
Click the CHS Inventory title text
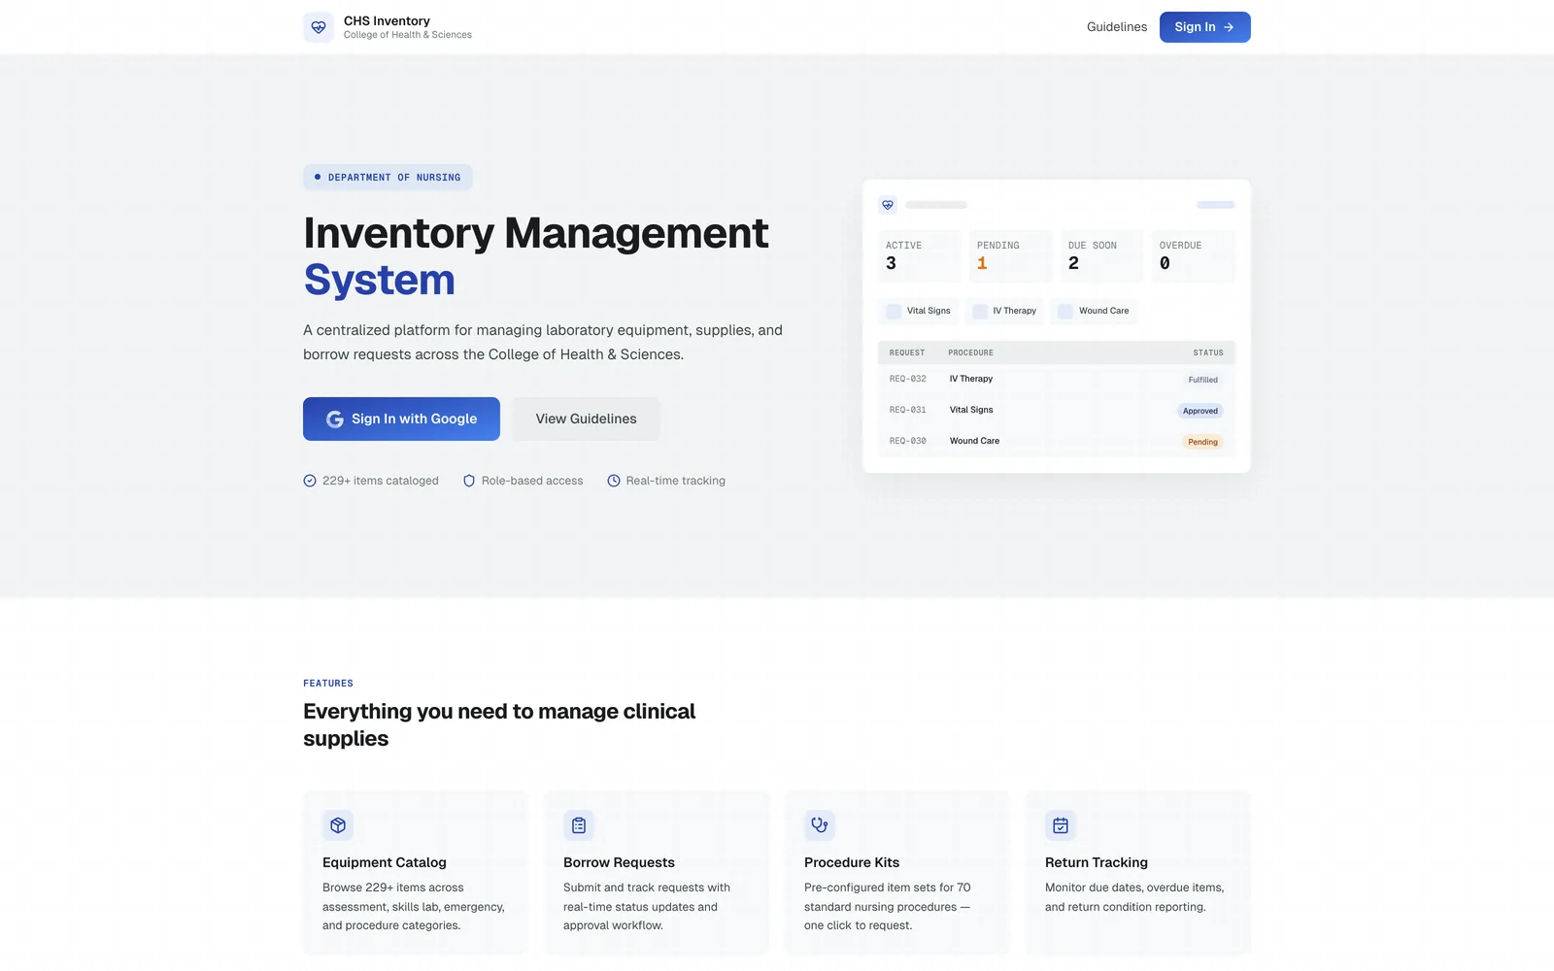tap(387, 20)
